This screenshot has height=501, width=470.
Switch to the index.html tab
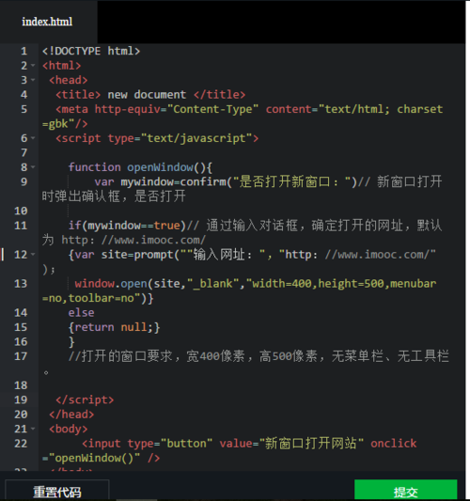[x=47, y=22]
